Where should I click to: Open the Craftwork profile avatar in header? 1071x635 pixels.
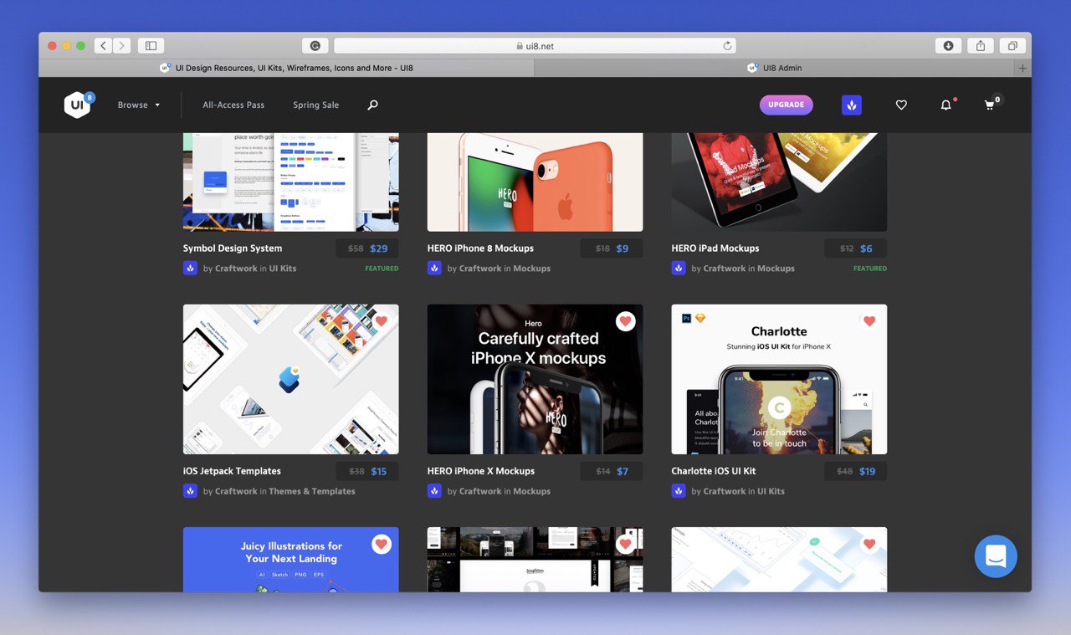coord(851,105)
